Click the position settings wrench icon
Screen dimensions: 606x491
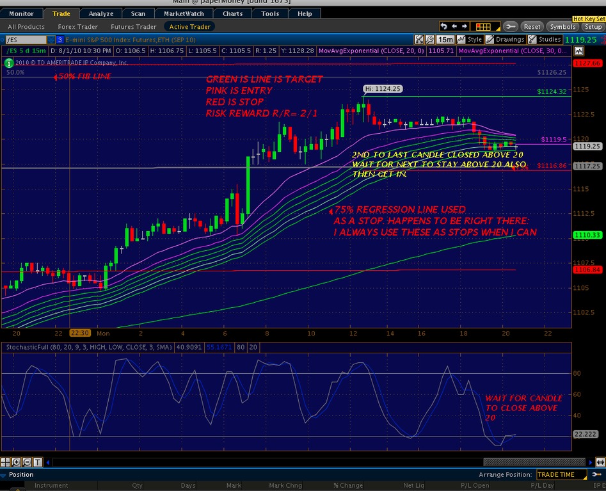(x=597, y=475)
